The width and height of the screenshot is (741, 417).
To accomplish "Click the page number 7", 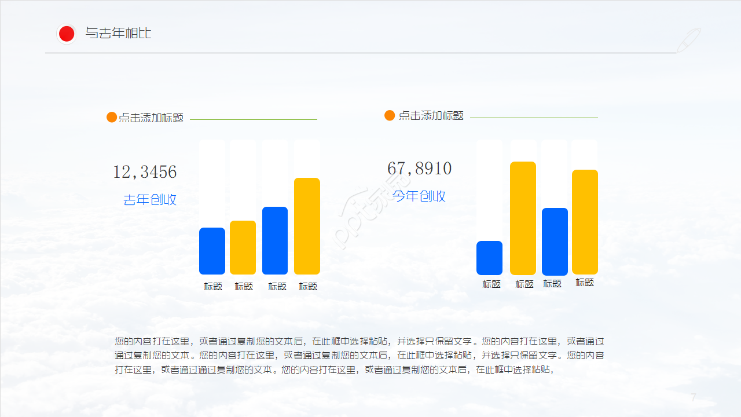I will point(694,397).
